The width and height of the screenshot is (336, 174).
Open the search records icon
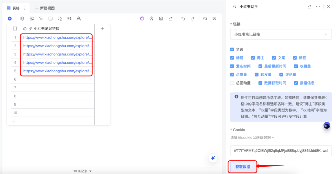(205, 19)
